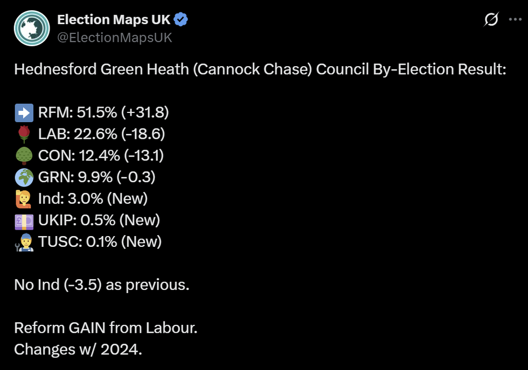Click the CON: 12.4% (-13.1) result line
The image size is (528, 370).
point(101,155)
